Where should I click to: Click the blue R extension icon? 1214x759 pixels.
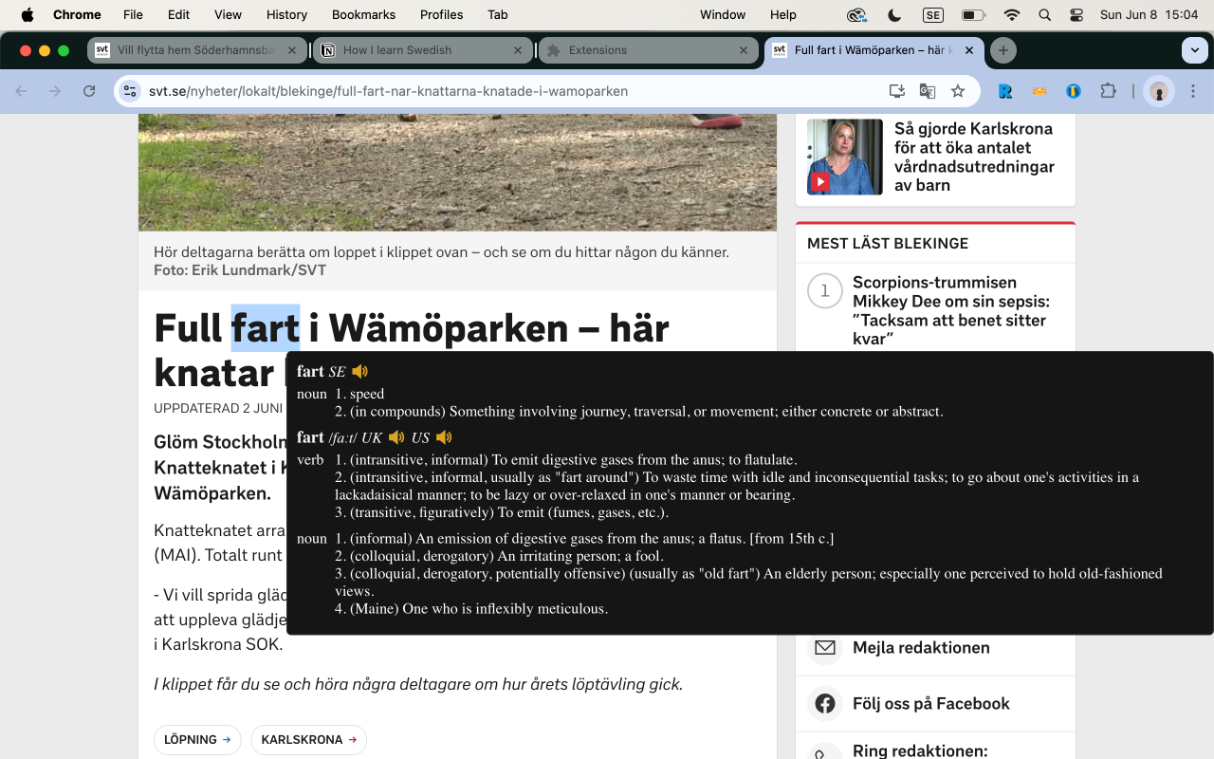click(x=1004, y=91)
